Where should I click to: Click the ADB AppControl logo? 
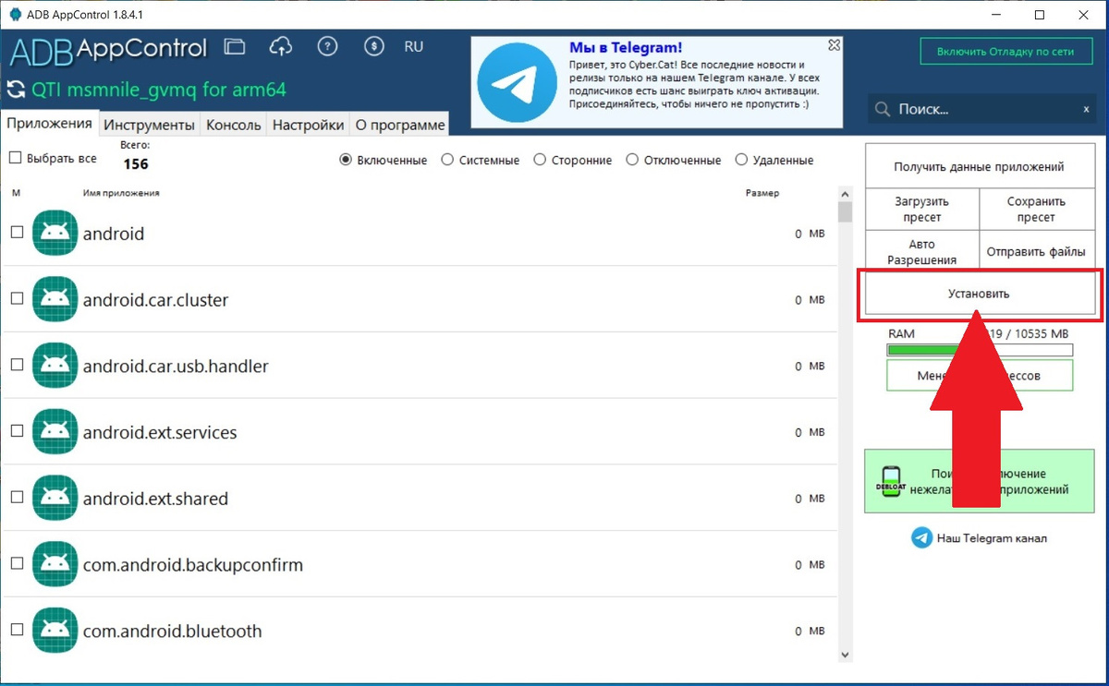109,50
